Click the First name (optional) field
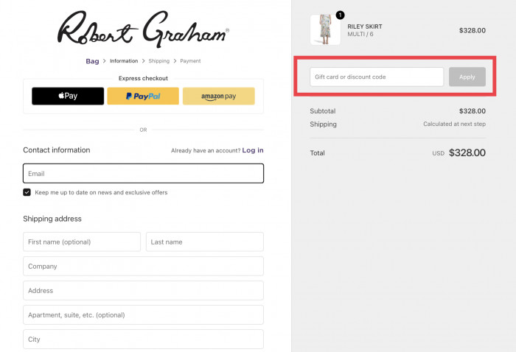Screen dimensions: 516x352 coord(82,242)
